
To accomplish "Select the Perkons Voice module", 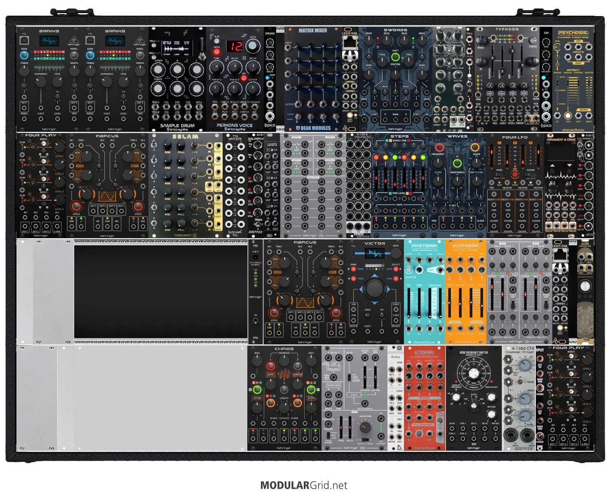I will [235, 79].
